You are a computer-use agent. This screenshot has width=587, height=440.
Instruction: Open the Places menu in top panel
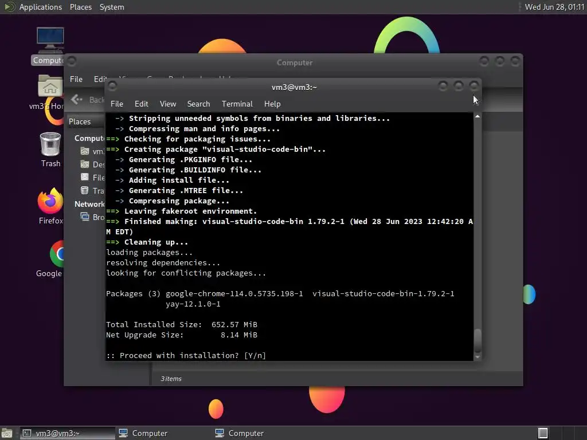point(80,7)
